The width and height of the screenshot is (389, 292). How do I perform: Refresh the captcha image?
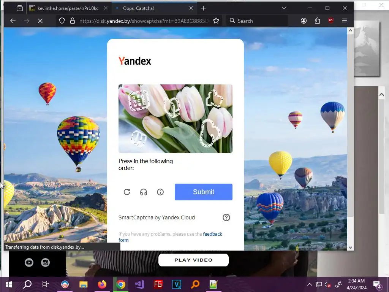point(127,192)
